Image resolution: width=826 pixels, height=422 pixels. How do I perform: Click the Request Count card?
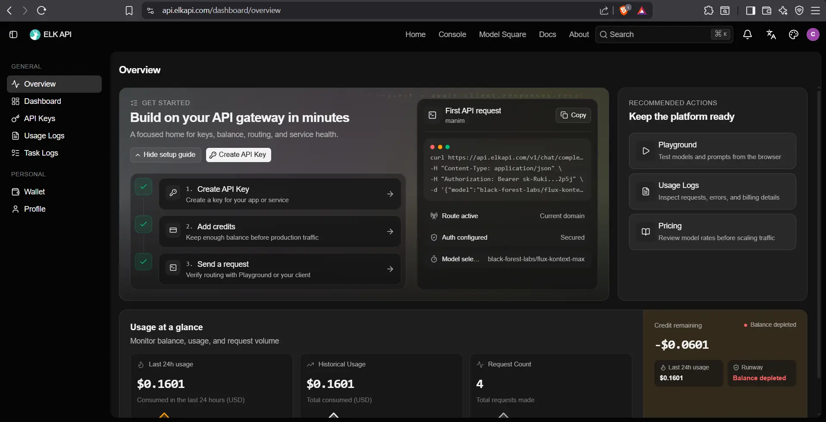[551, 385]
